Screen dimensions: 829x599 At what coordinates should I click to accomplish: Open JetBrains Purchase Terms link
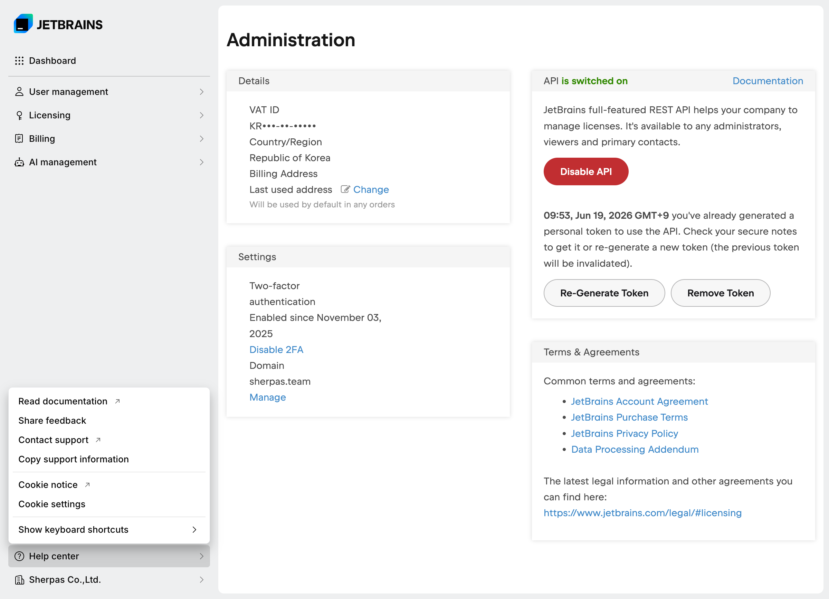[x=629, y=417]
